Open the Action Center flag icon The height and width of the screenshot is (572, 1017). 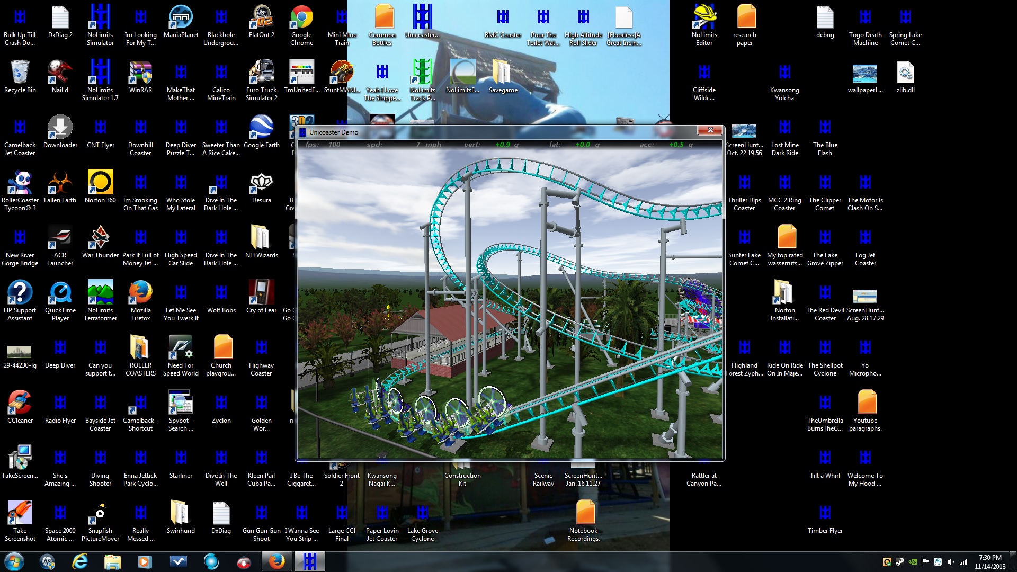coord(925,562)
